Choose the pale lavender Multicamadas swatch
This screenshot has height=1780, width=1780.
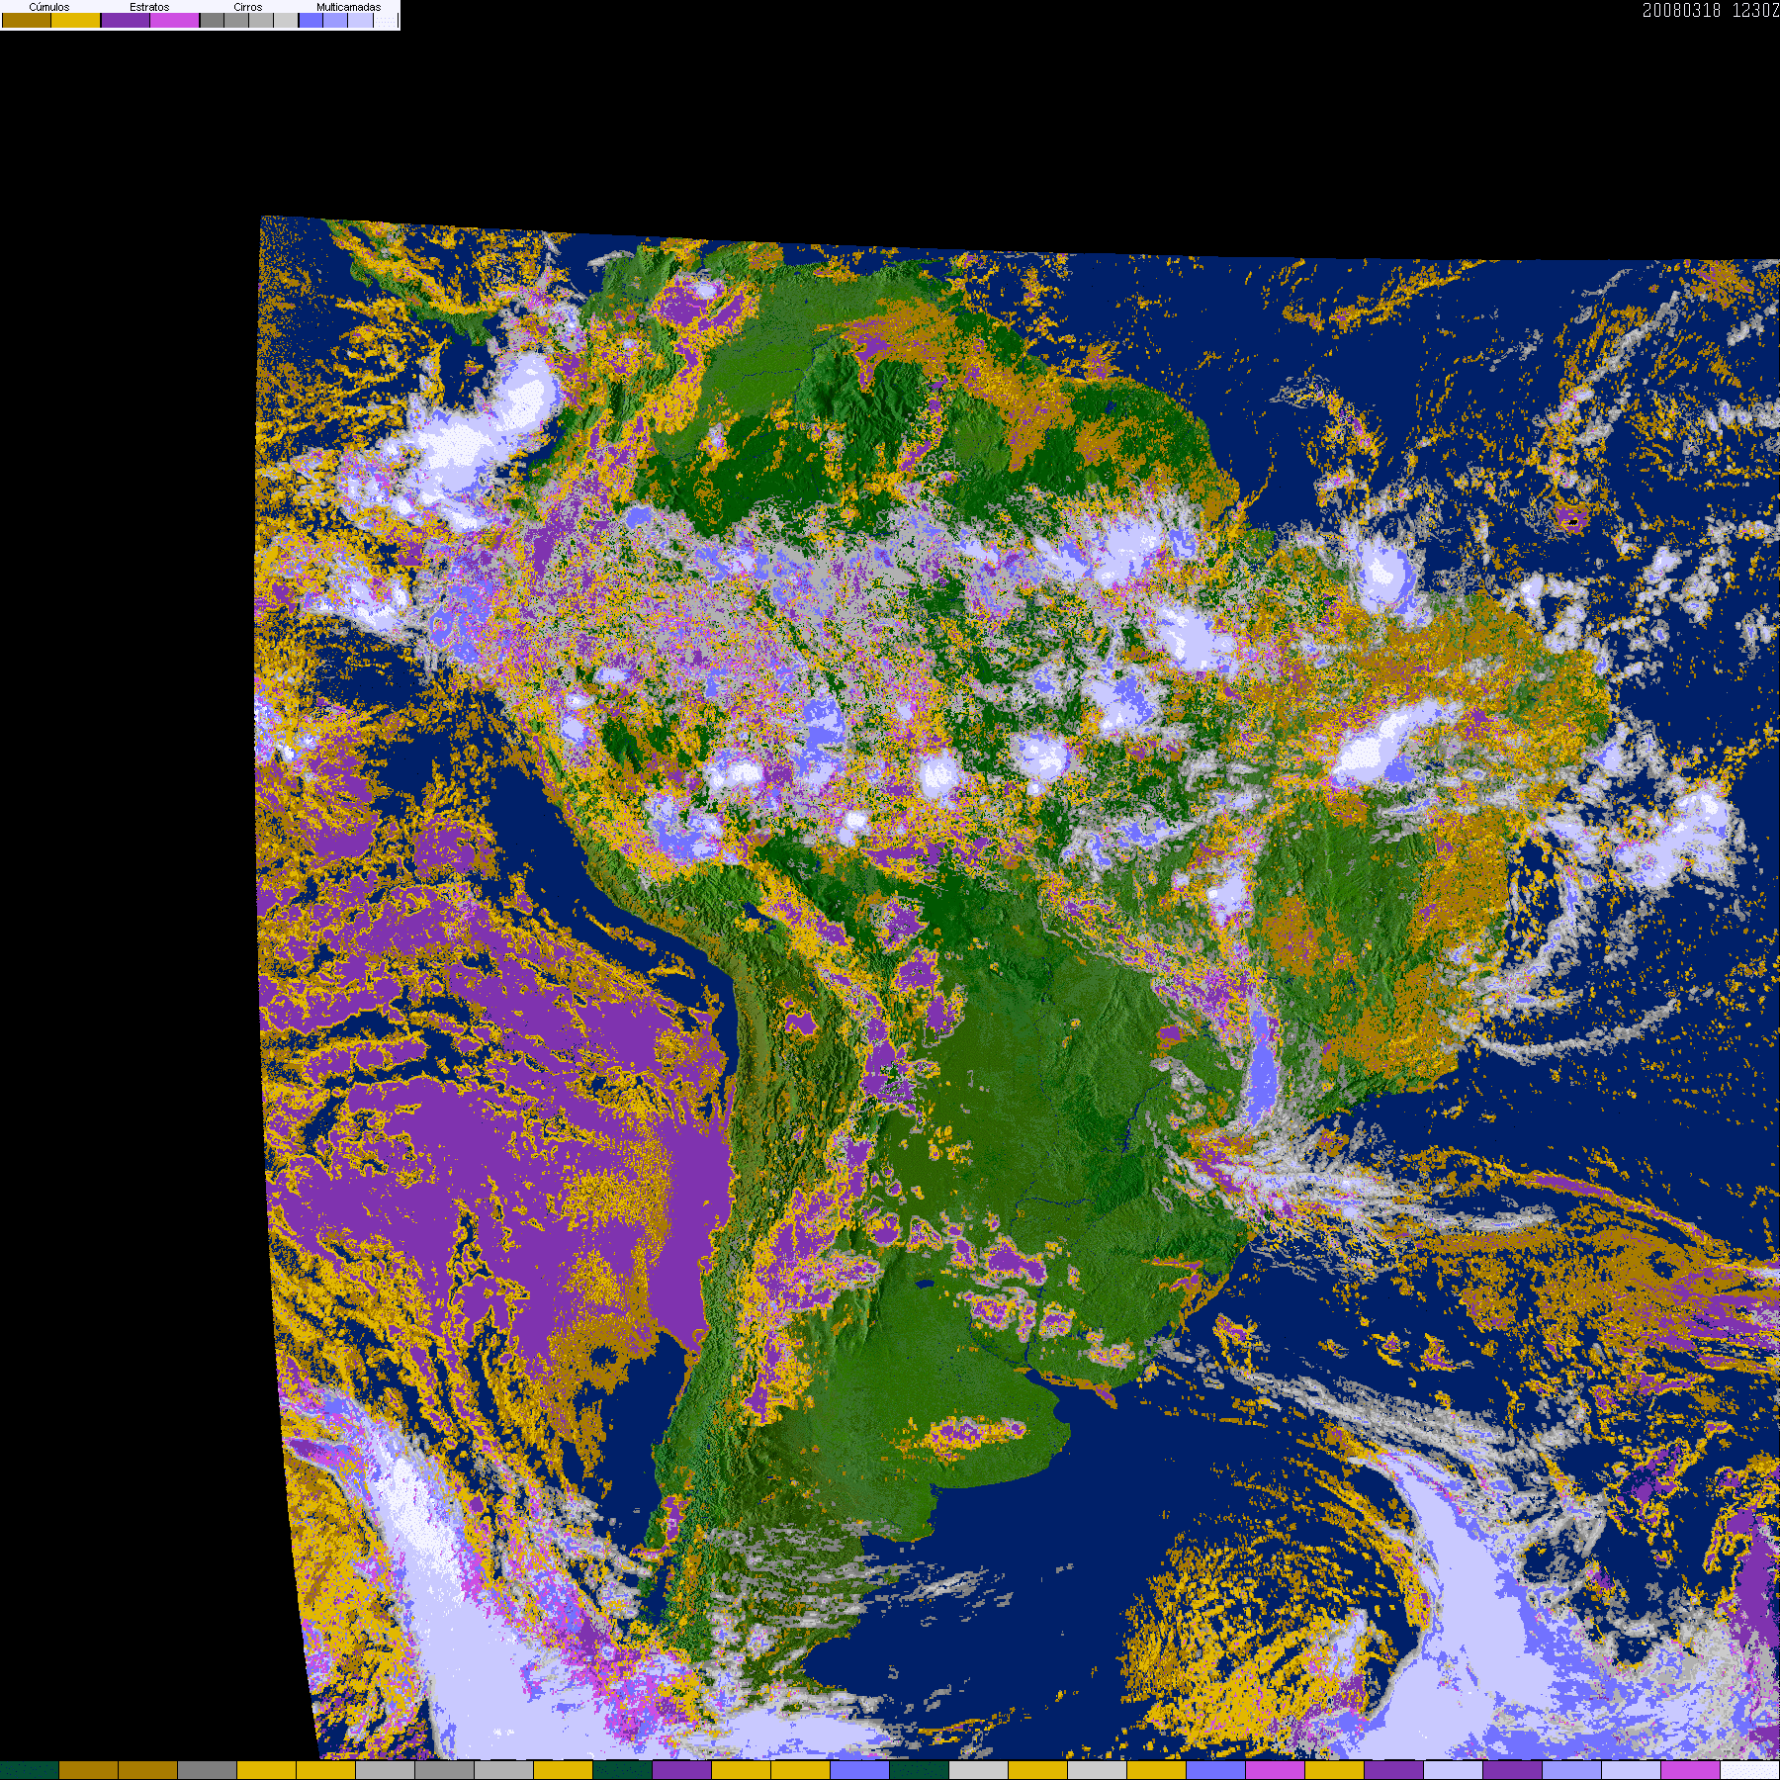360,20
